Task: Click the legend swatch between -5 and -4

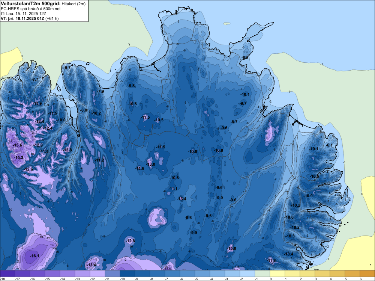Action: (202, 273)
